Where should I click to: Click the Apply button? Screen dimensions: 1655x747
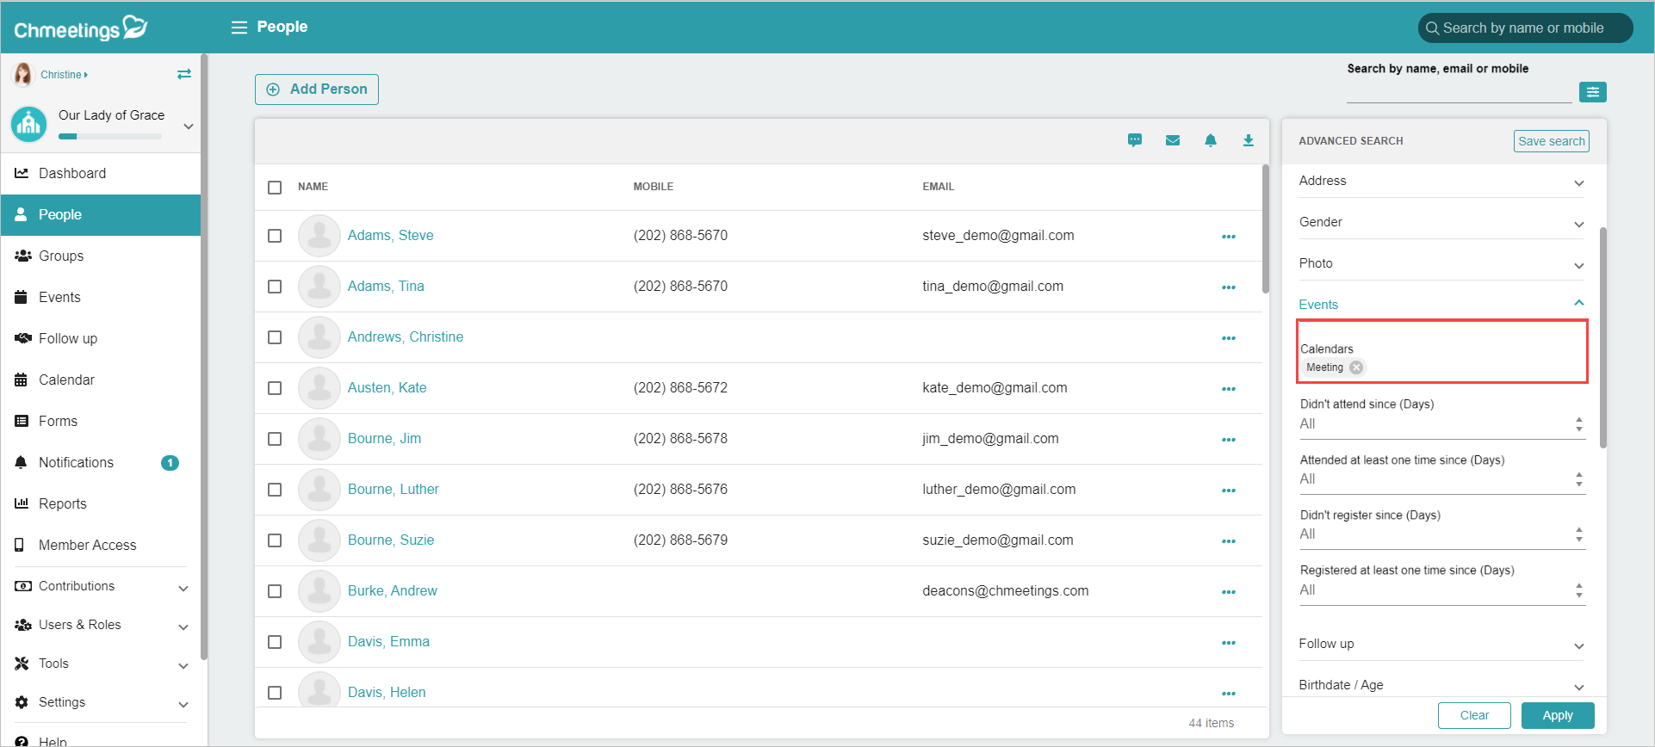pos(1558,716)
